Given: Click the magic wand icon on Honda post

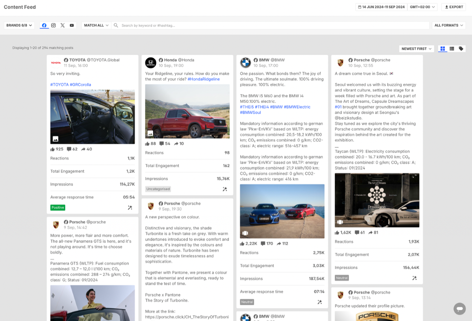Looking at the screenshot, I should tap(225, 189).
